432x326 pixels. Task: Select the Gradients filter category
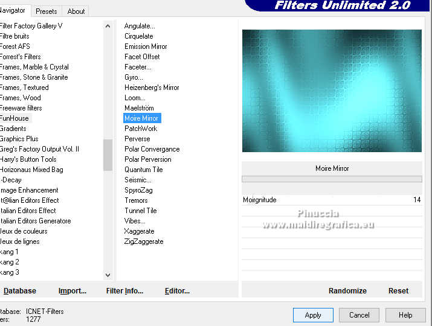13,129
